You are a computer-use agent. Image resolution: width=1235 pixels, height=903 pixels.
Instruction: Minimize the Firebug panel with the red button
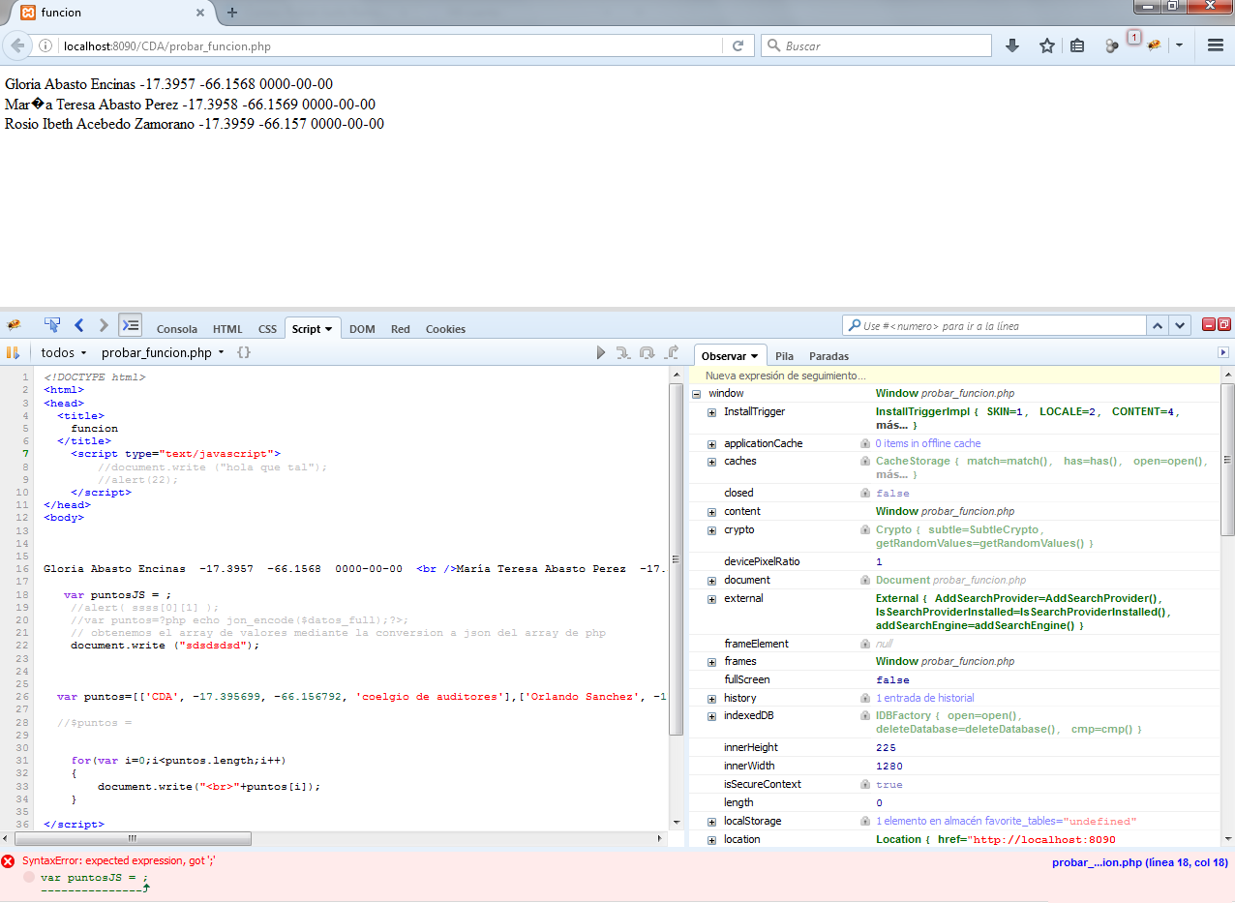(x=1209, y=325)
